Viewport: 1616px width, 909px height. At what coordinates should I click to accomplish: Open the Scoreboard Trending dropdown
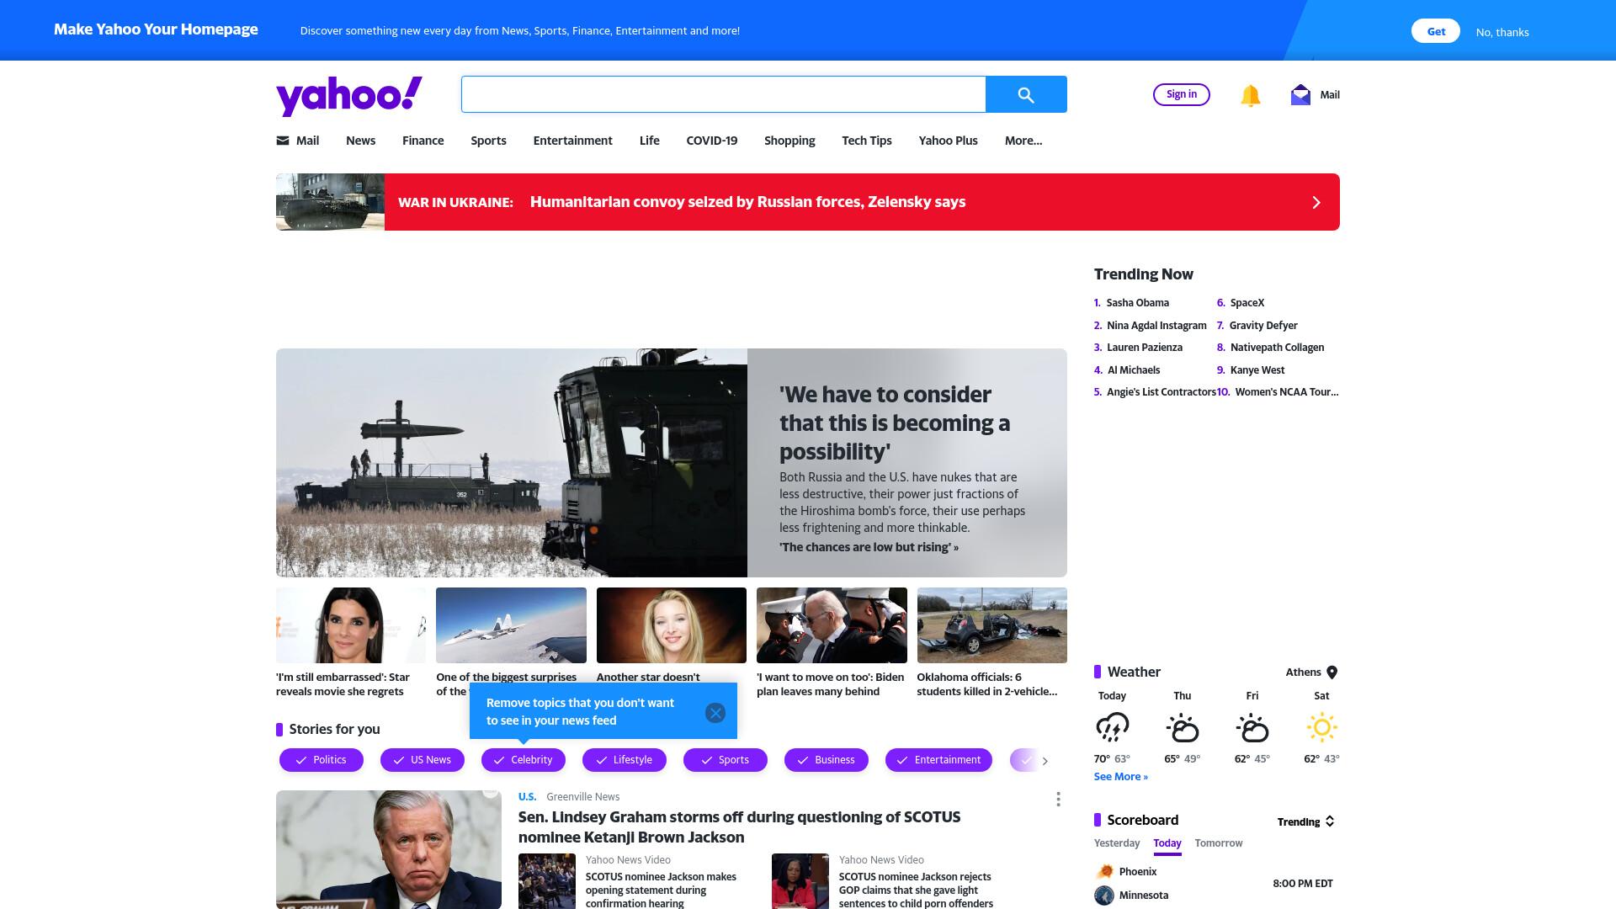click(x=1305, y=821)
